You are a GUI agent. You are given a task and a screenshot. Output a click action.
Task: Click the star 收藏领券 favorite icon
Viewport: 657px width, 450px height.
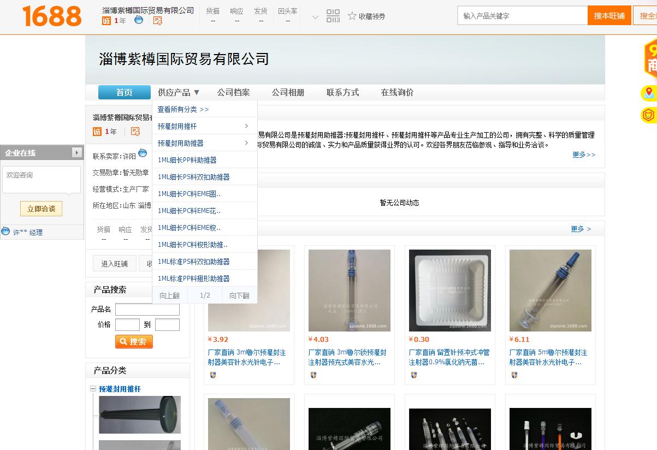pyautogui.click(x=352, y=16)
